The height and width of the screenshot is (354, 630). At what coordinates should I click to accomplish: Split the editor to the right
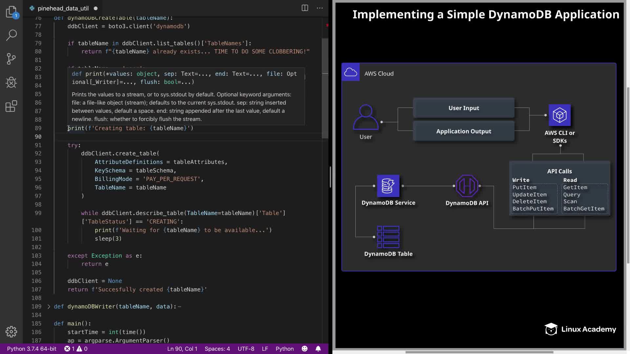(304, 8)
